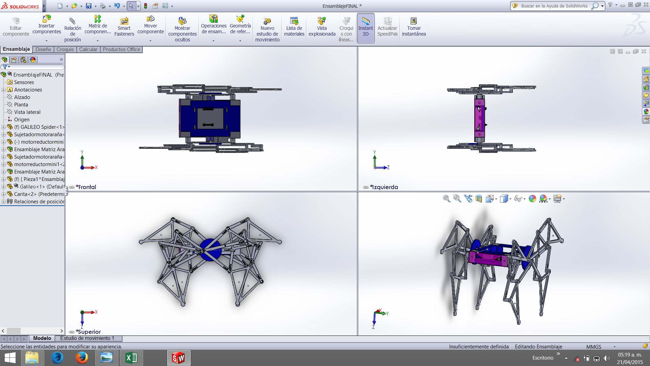Click the edit appearance color sphere icon
The width and height of the screenshot is (650, 366).
[532, 199]
